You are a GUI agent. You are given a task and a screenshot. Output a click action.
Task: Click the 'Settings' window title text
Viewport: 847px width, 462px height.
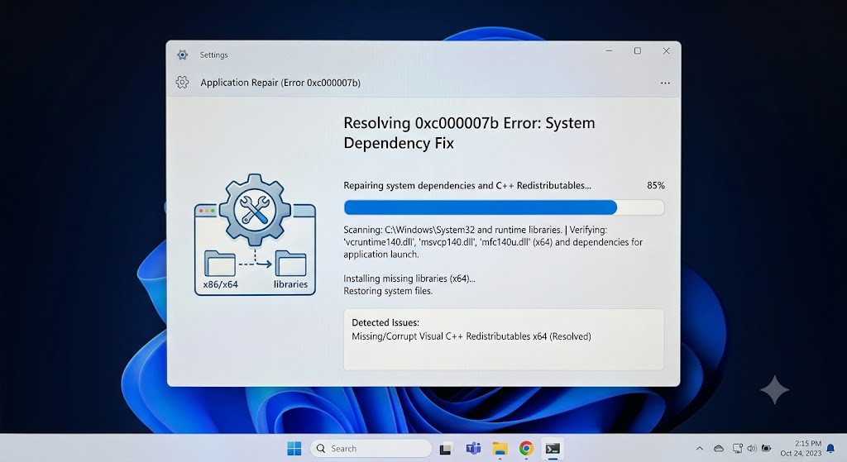point(214,55)
